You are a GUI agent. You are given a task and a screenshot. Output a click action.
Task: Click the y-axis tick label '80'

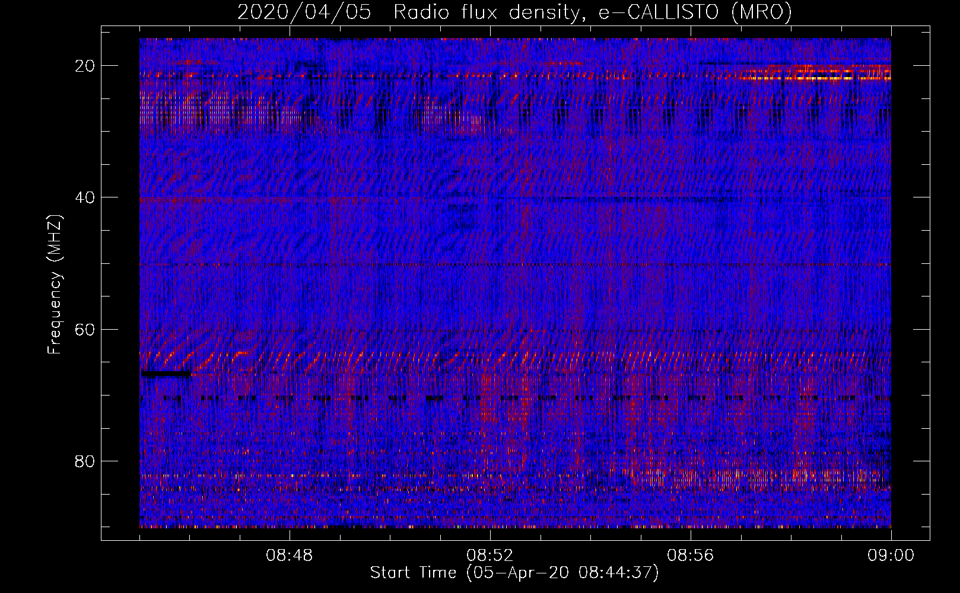[x=85, y=461]
